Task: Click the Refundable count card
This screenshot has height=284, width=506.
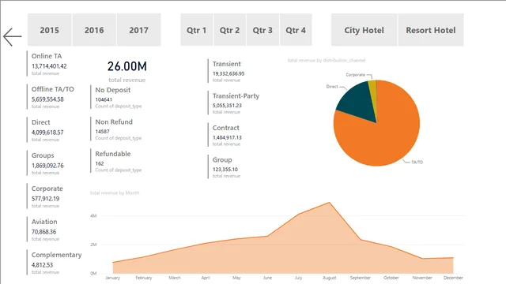Action: (x=117, y=161)
